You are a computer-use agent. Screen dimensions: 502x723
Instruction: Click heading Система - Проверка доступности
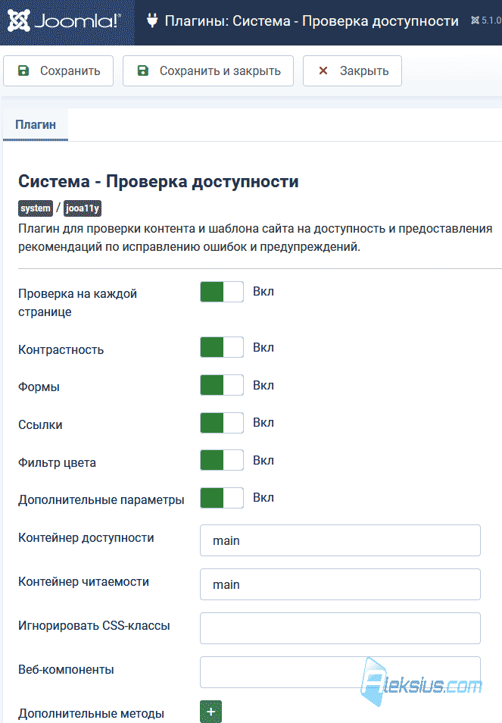click(158, 182)
